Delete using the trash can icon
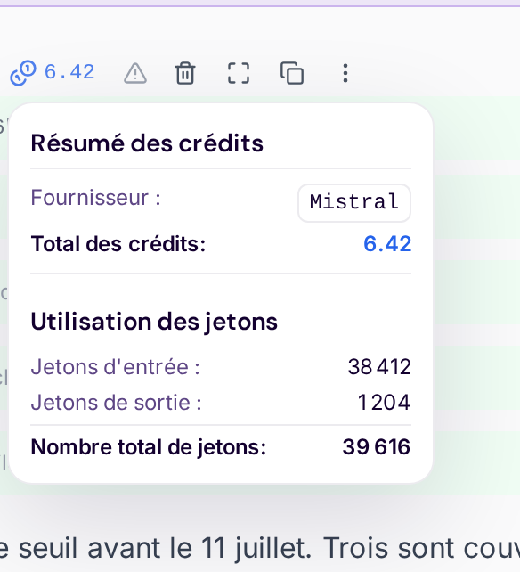 pos(185,73)
